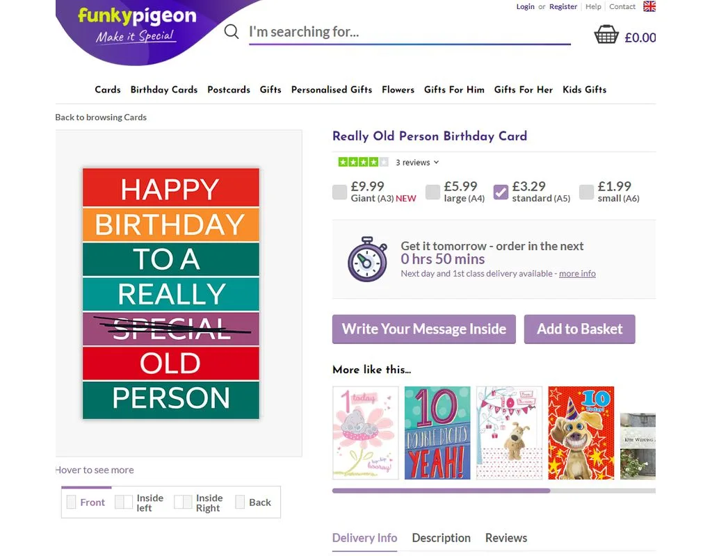The image size is (712, 556).
Task: Open the shopping basket icon
Action: (x=606, y=35)
